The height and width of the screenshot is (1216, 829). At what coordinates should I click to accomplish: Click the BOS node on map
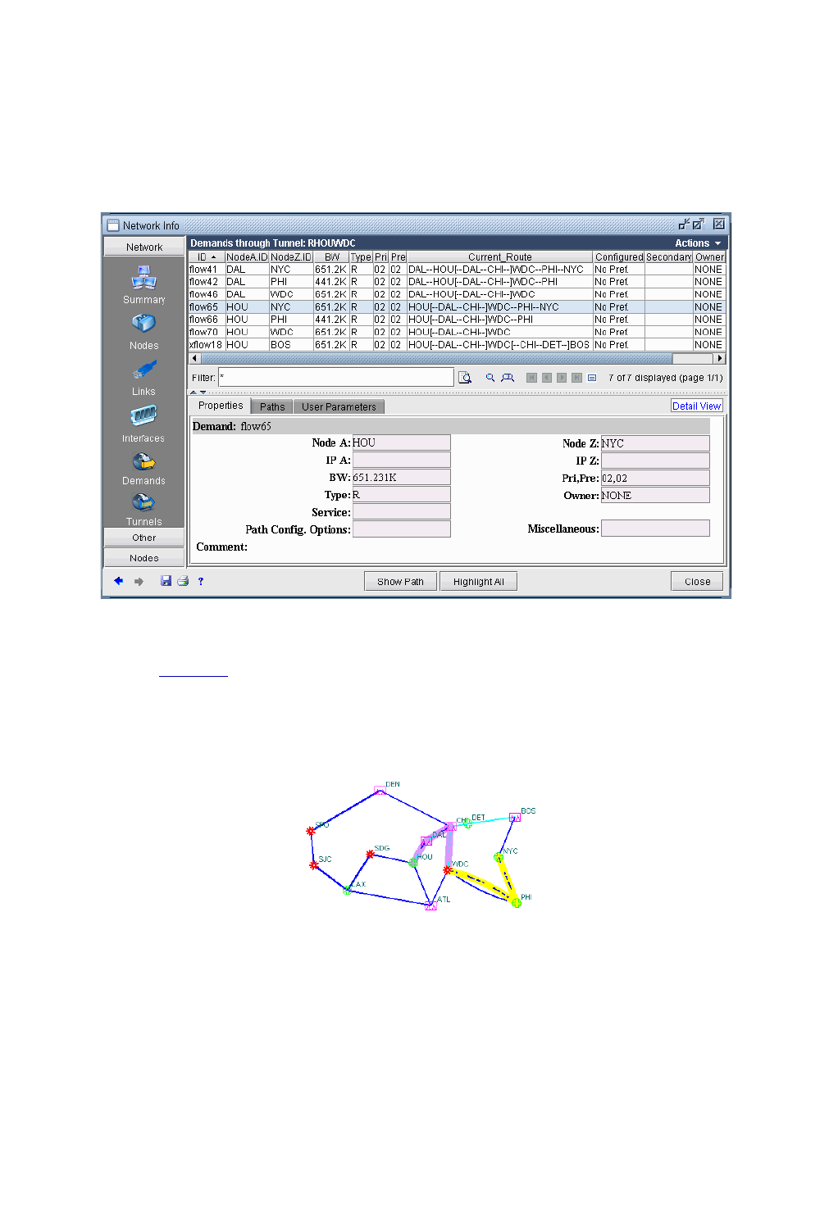click(x=515, y=817)
